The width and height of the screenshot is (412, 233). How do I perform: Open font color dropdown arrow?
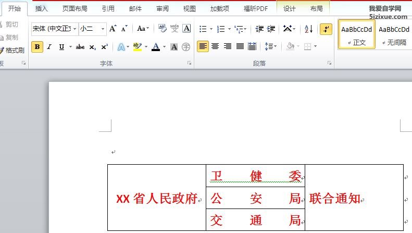(164, 47)
